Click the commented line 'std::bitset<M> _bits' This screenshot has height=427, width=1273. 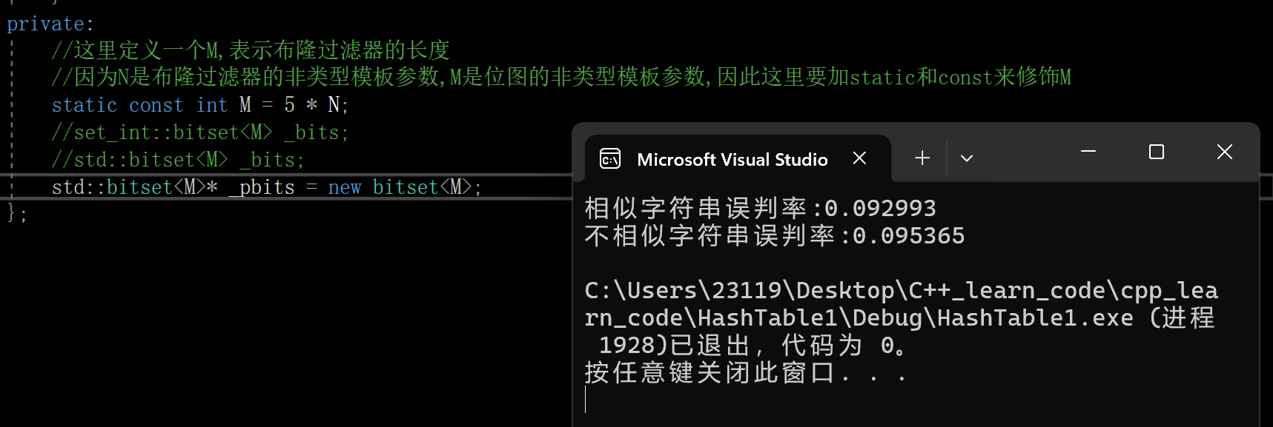[x=178, y=160]
